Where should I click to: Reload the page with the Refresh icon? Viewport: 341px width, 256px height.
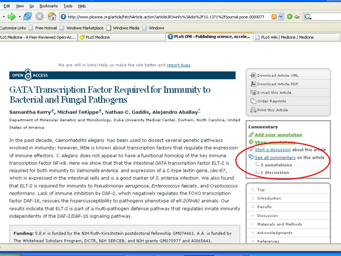(x=28, y=17)
